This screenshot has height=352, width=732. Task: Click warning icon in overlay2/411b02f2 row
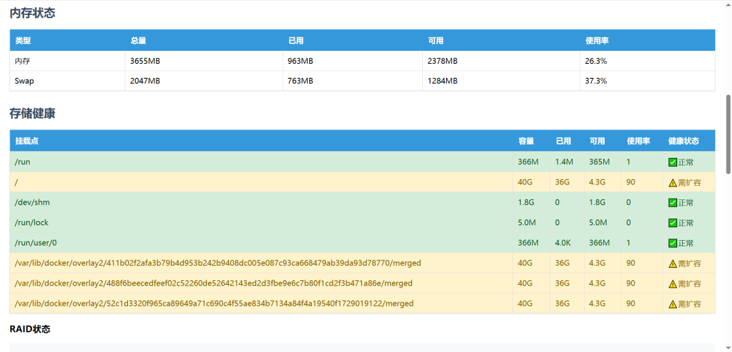[x=672, y=264]
